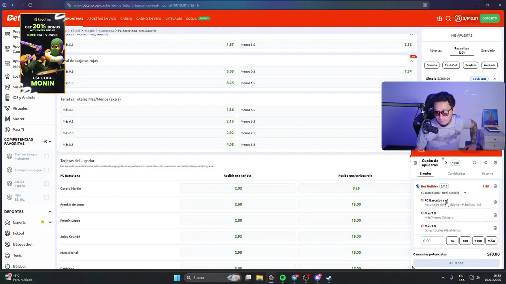Tick the NBA favorite checkbox
506x284 pixels.
point(46,197)
